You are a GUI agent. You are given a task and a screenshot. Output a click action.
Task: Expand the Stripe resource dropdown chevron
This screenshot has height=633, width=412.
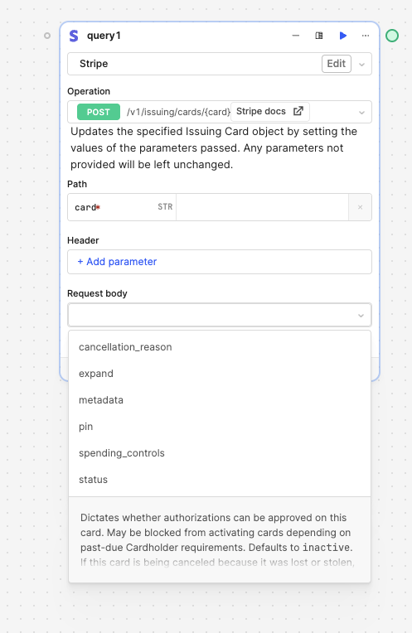(362, 64)
